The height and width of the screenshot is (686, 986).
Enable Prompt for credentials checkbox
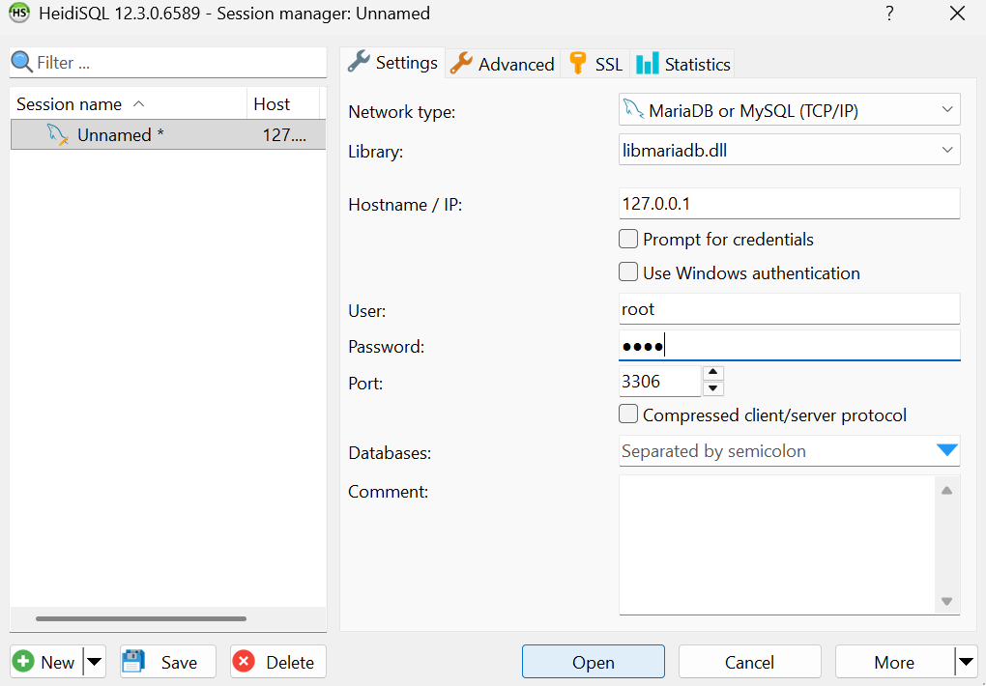pyautogui.click(x=628, y=239)
